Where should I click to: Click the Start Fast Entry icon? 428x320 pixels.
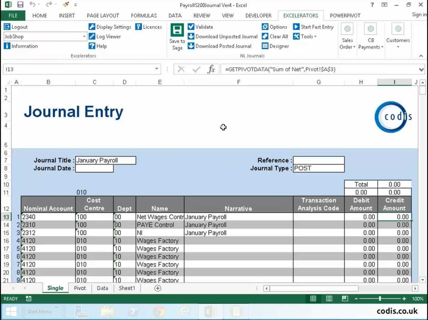point(296,27)
